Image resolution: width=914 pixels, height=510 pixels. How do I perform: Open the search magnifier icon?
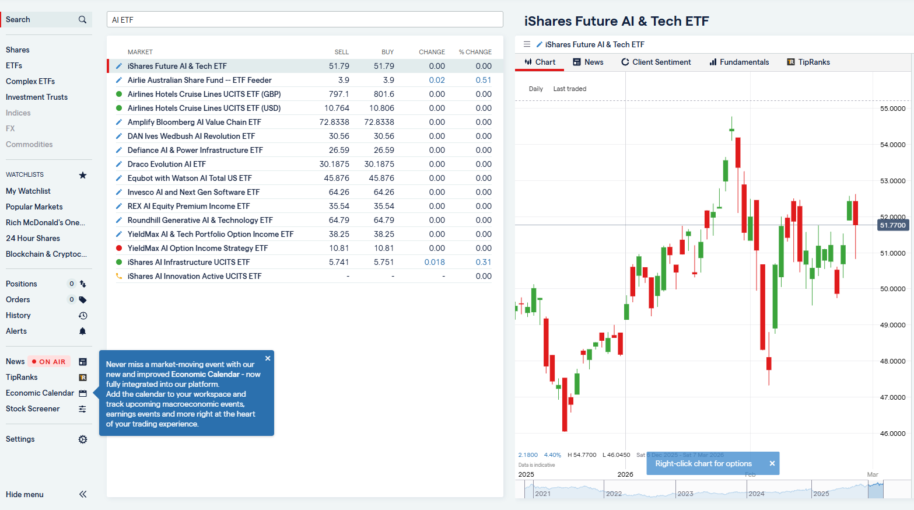pos(82,19)
